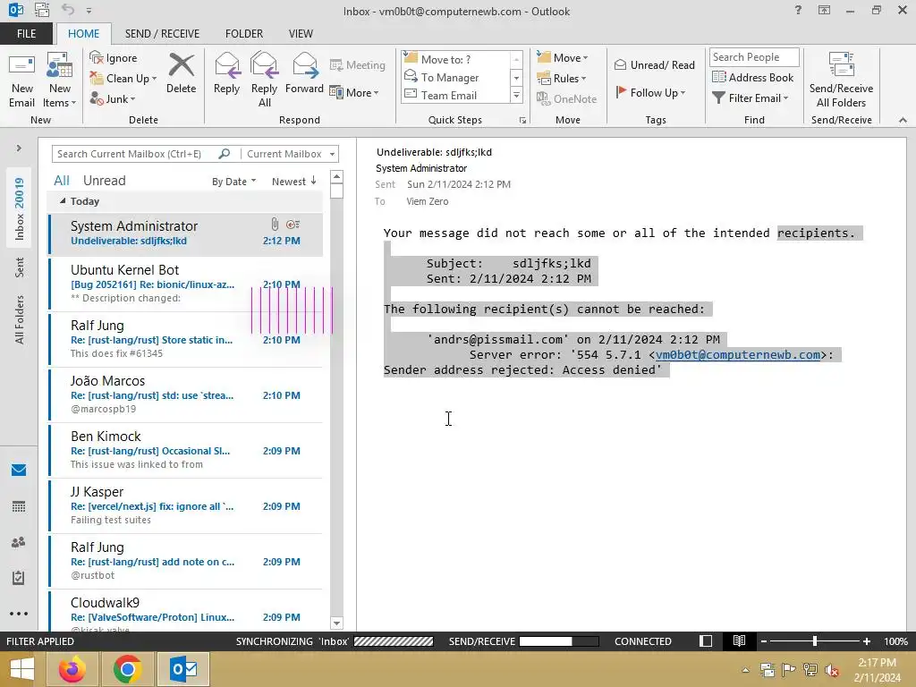Create a New Email message
Screen dimensions: 916x687
pos(21,81)
